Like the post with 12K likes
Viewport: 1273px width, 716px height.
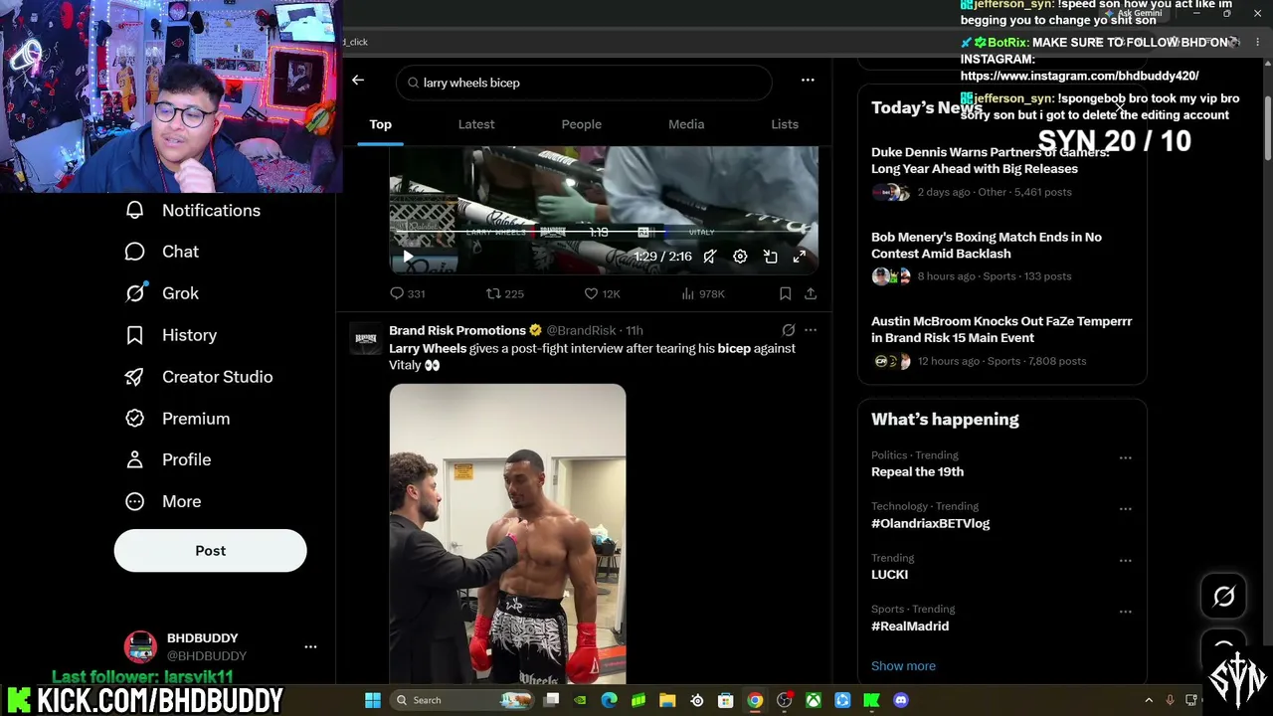[602, 293]
